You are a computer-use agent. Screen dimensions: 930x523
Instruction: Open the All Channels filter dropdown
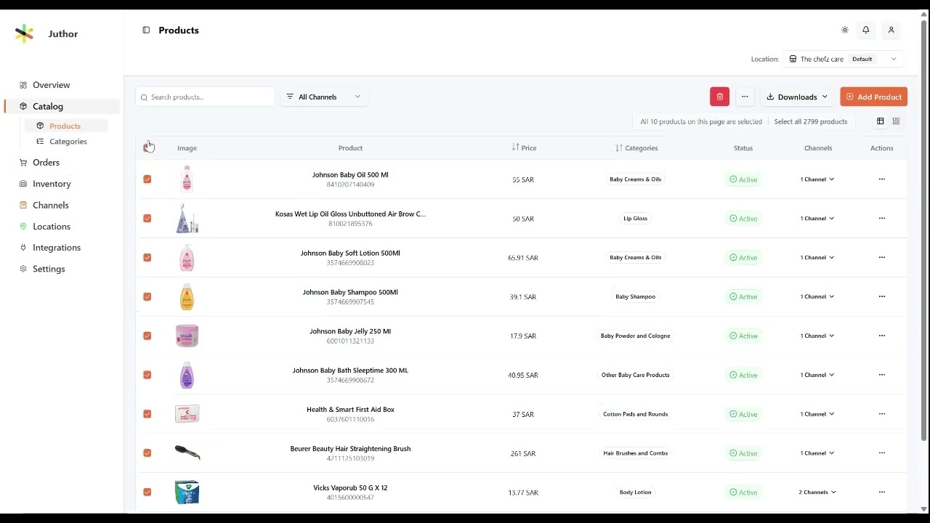(324, 97)
